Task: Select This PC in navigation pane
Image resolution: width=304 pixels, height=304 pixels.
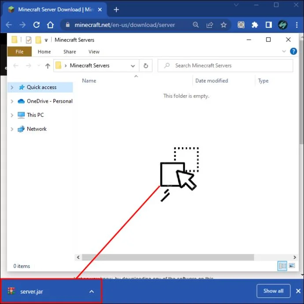Action: click(35, 115)
